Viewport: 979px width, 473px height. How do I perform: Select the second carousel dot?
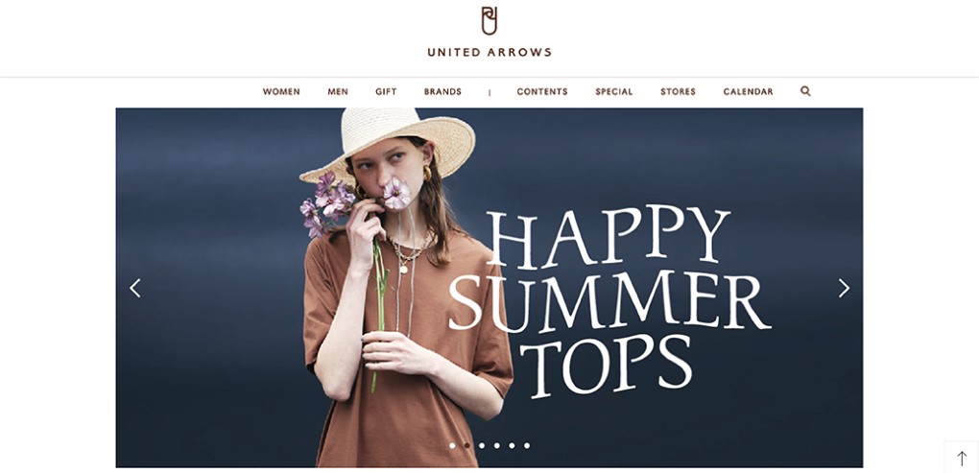467,445
